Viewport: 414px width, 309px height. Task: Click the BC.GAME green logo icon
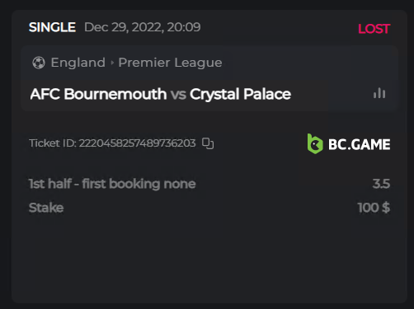(x=315, y=143)
